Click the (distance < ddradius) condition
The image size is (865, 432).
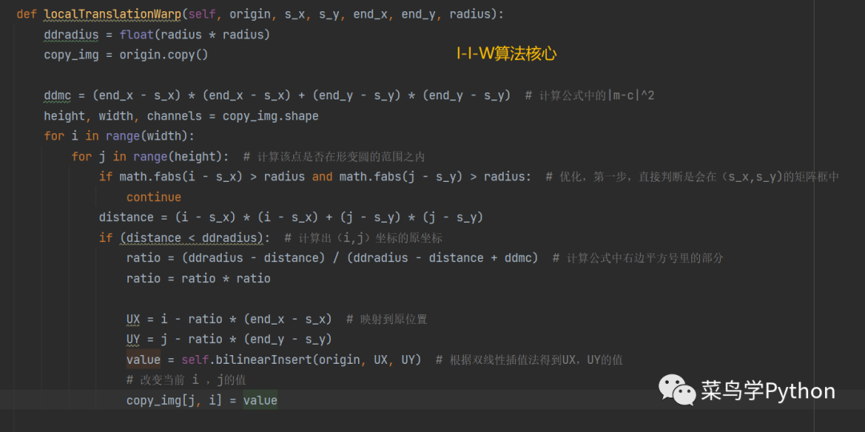[191, 238]
